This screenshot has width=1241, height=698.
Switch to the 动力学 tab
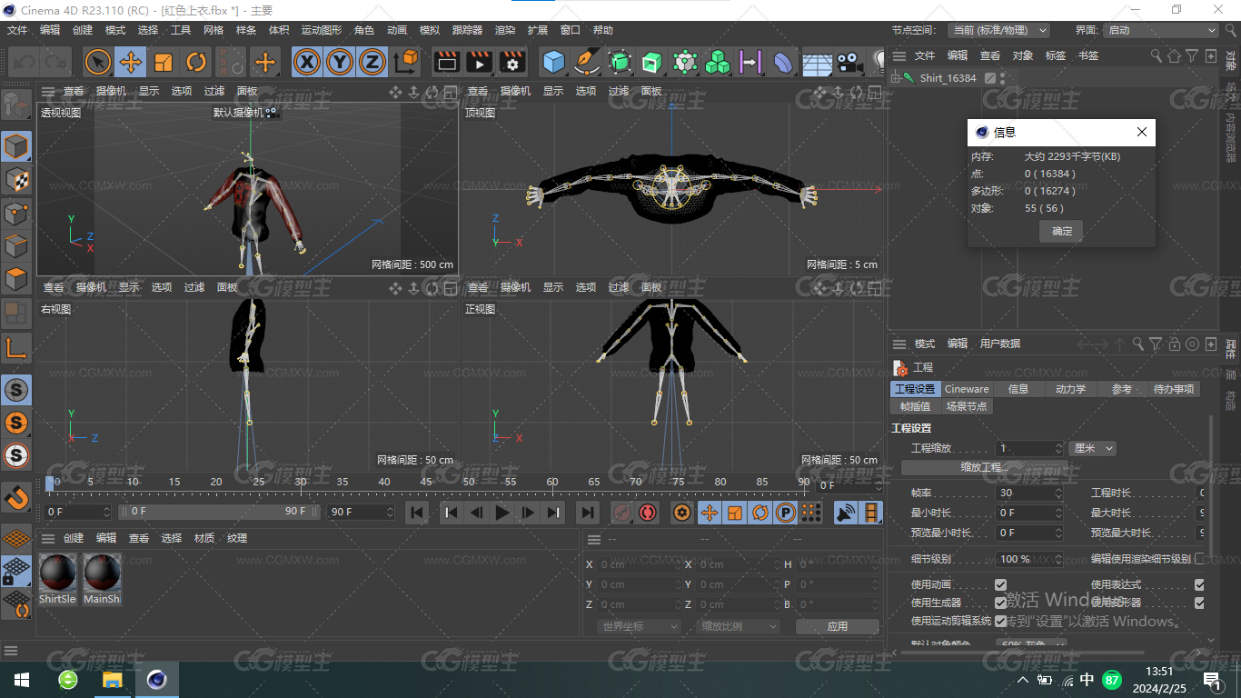click(1070, 389)
